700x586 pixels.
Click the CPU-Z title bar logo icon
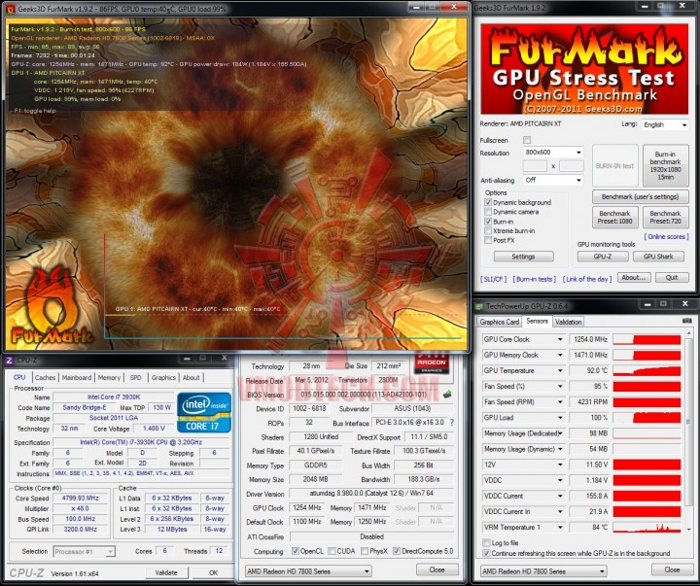pyautogui.click(x=9, y=360)
